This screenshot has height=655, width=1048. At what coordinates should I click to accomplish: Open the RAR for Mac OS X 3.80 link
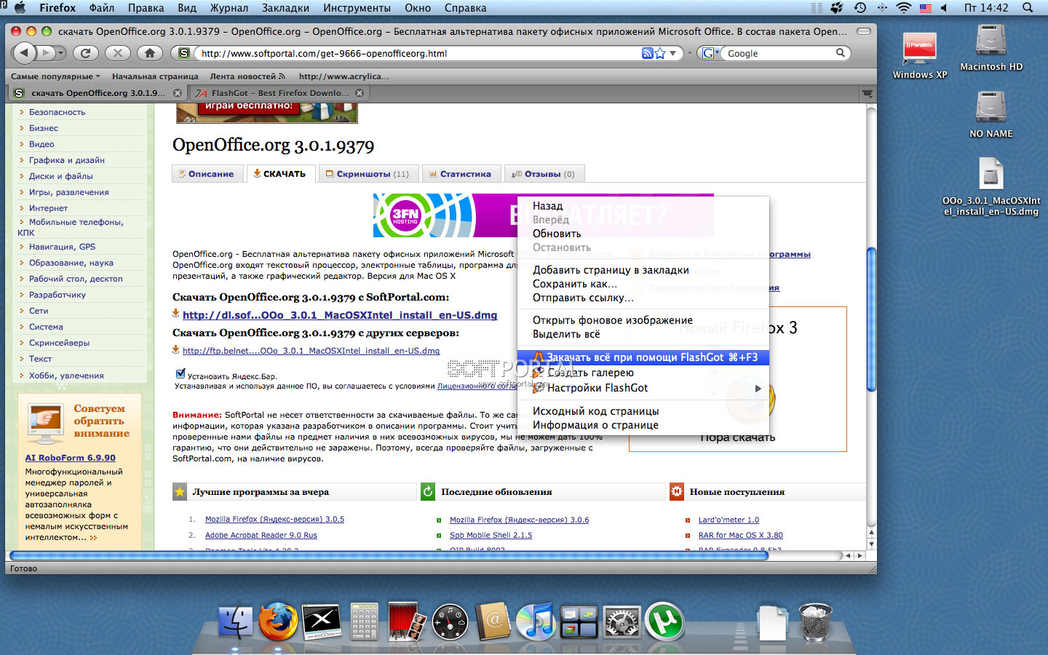click(x=741, y=535)
